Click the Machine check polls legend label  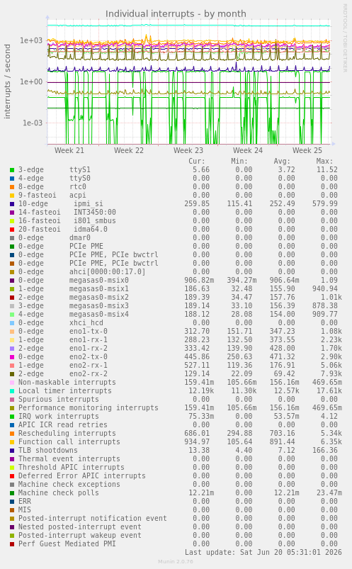[58, 492]
